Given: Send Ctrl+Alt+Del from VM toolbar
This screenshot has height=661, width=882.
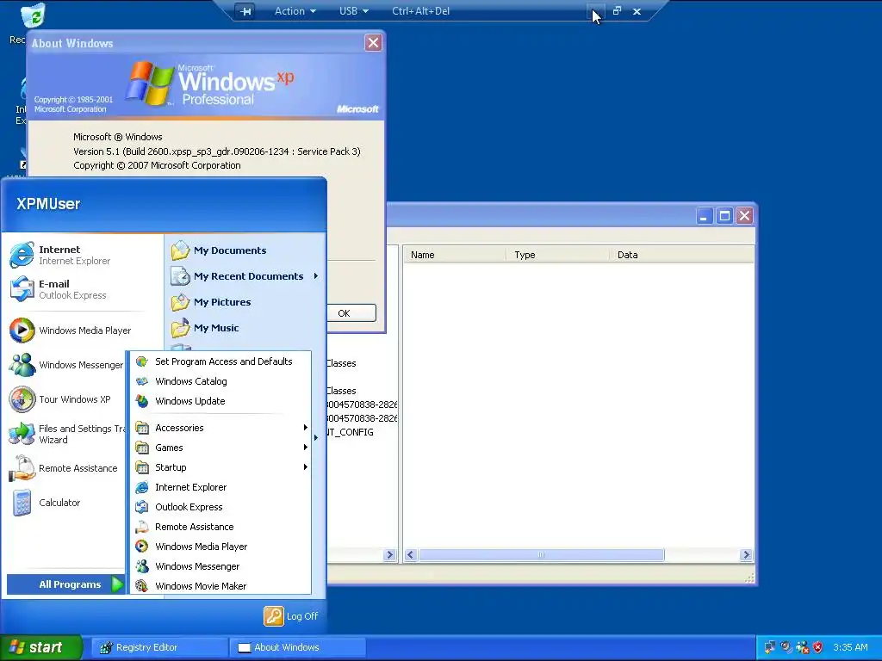Looking at the screenshot, I should coord(420,10).
